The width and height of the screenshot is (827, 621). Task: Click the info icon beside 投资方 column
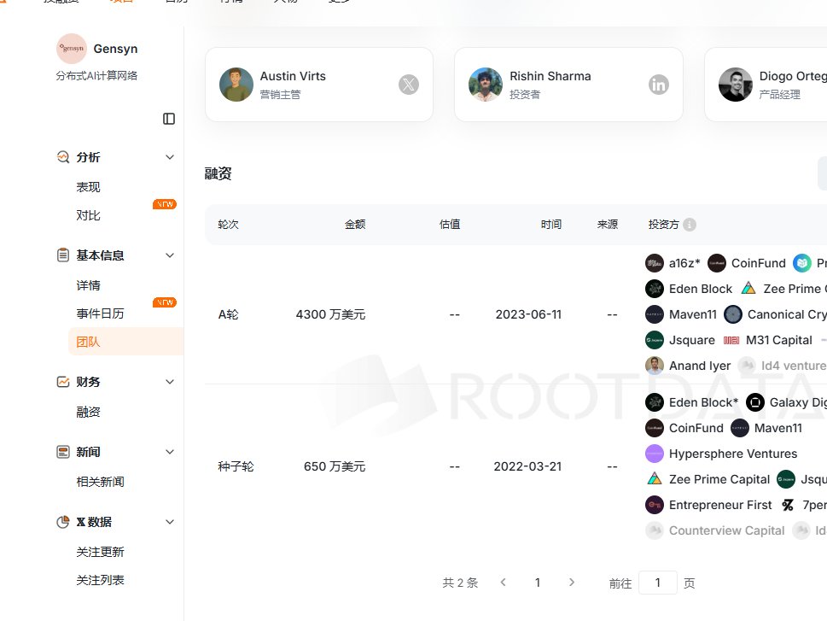[688, 224]
